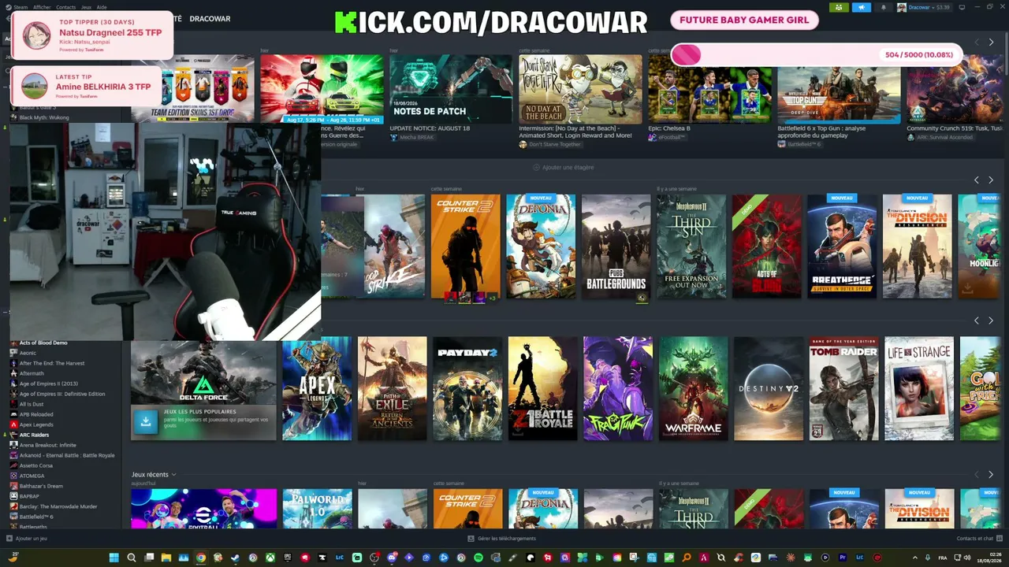Show previous news items with left arrow

coord(977,42)
